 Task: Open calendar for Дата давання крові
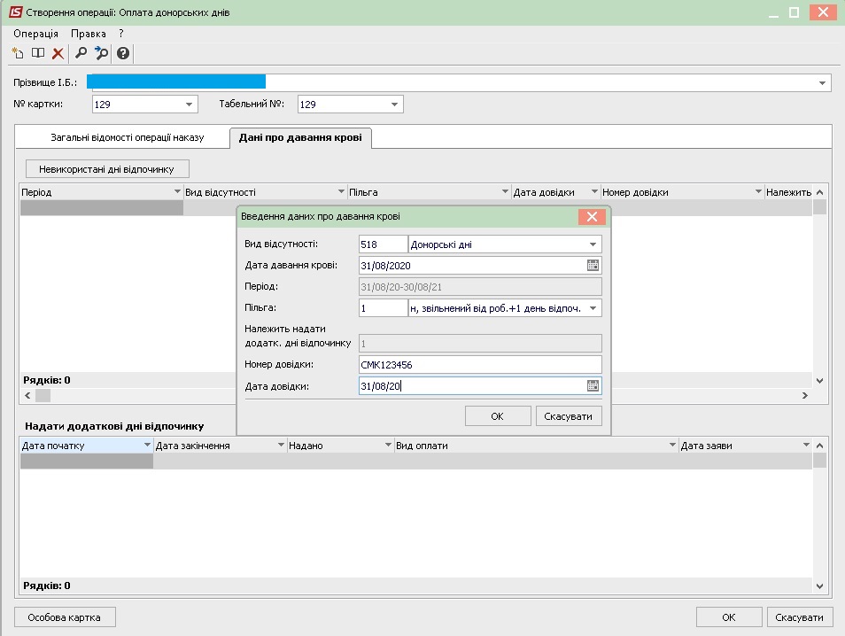point(593,265)
